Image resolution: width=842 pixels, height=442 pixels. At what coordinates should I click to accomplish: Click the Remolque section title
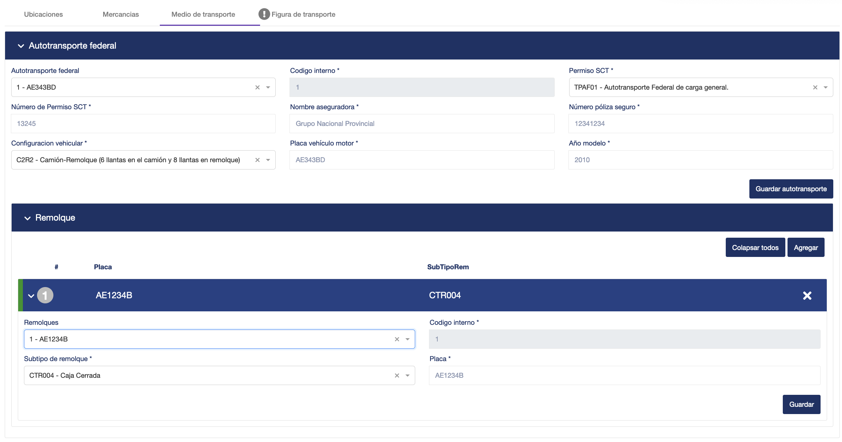pos(55,218)
